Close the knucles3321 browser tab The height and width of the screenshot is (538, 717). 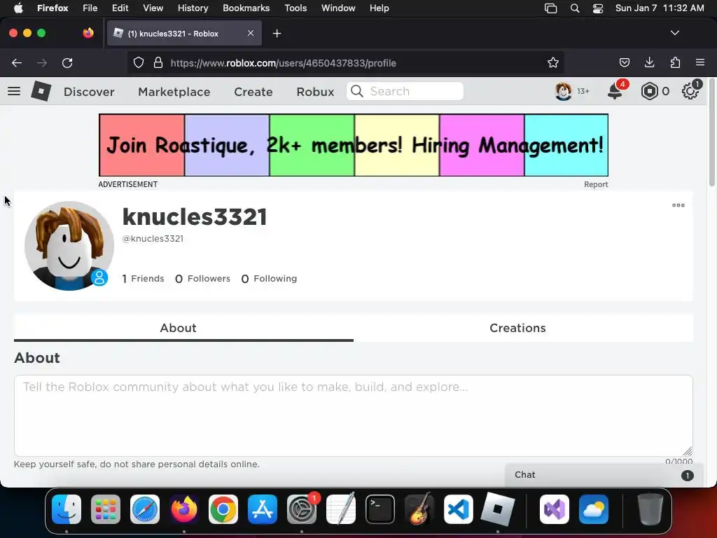point(251,33)
